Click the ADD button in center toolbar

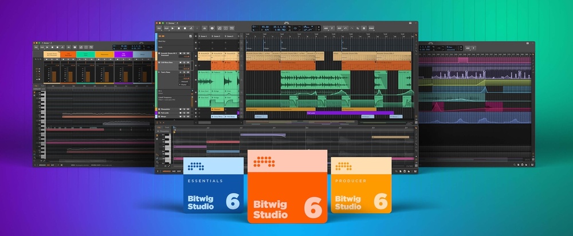[326, 27]
